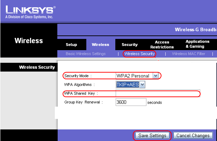Select the Applications & Gaming tab

(197, 44)
